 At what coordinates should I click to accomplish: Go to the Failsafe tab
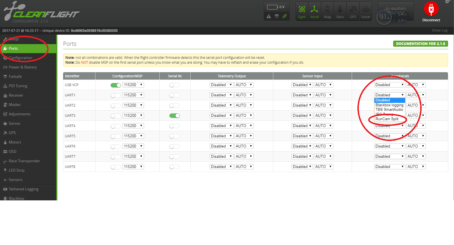click(x=15, y=76)
